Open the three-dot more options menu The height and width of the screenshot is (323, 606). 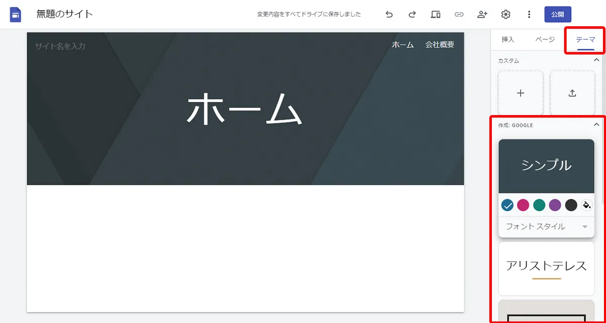tap(529, 14)
